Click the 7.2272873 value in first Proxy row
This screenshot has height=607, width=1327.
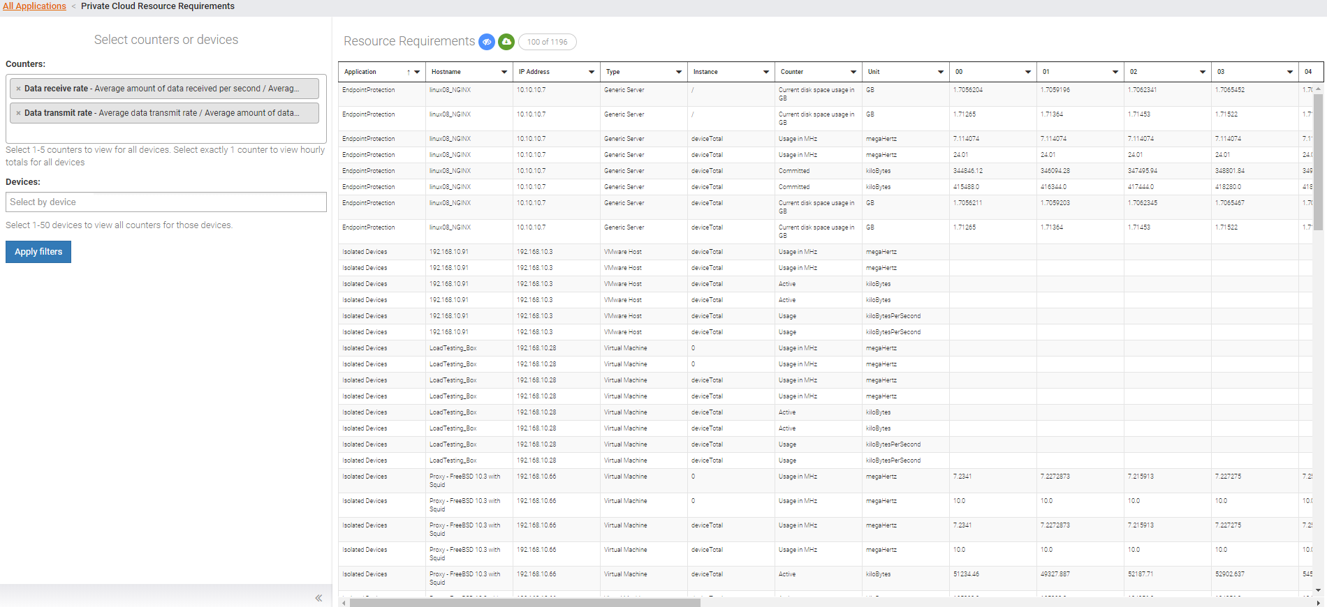click(x=1055, y=477)
